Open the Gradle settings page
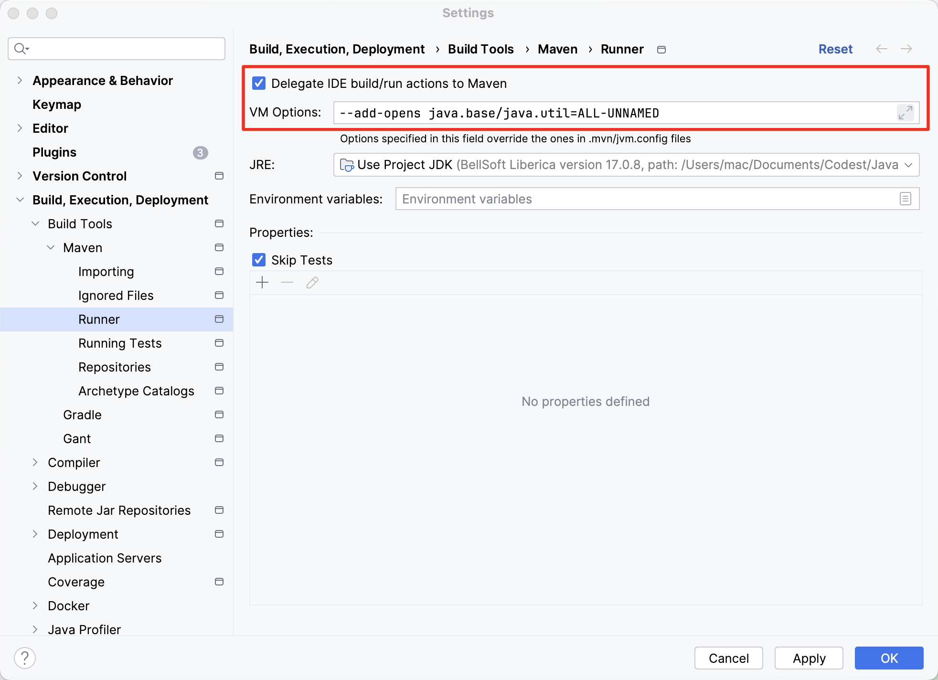Image resolution: width=938 pixels, height=680 pixels. [x=82, y=414]
